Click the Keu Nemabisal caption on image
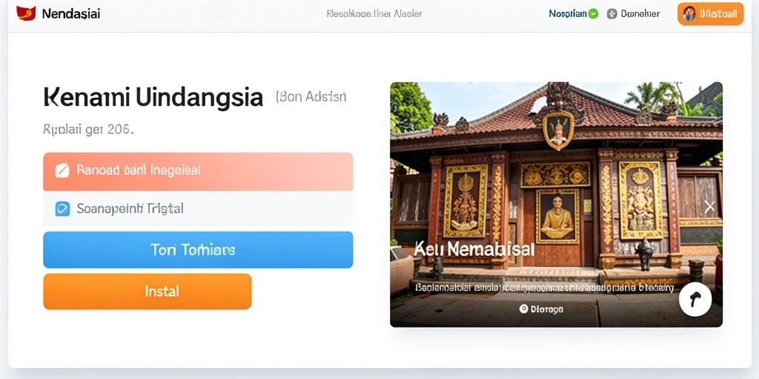 click(x=474, y=249)
